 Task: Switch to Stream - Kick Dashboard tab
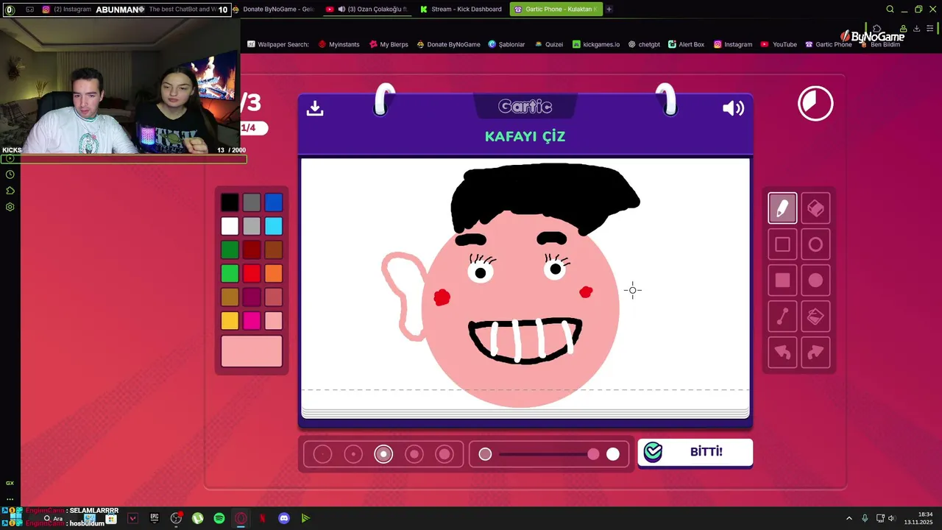tap(461, 9)
